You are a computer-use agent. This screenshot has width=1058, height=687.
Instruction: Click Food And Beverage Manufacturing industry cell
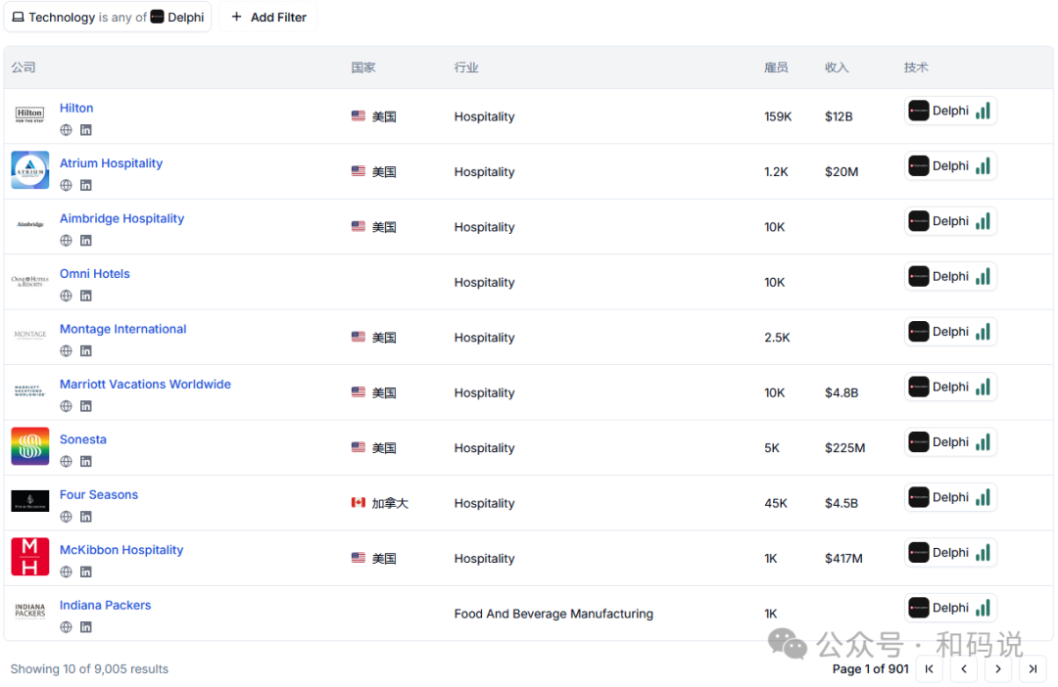pos(553,614)
